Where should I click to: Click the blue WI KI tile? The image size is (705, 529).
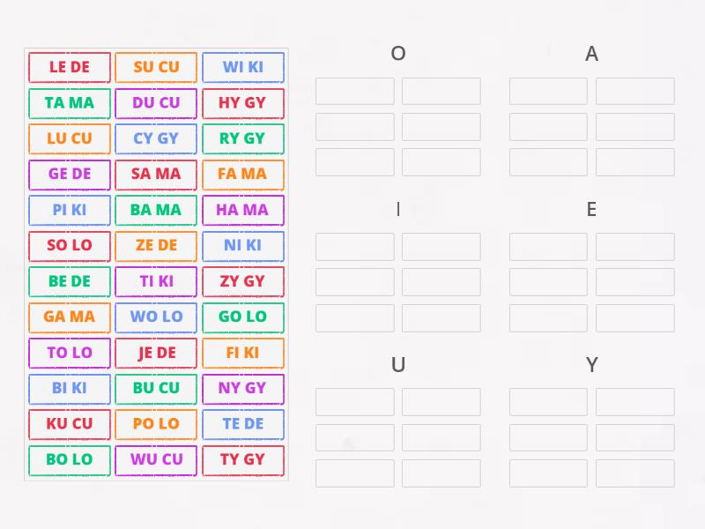pos(243,67)
